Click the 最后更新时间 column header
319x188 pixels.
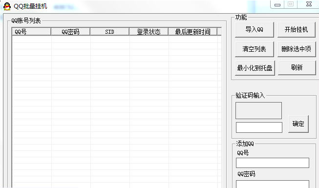click(192, 32)
